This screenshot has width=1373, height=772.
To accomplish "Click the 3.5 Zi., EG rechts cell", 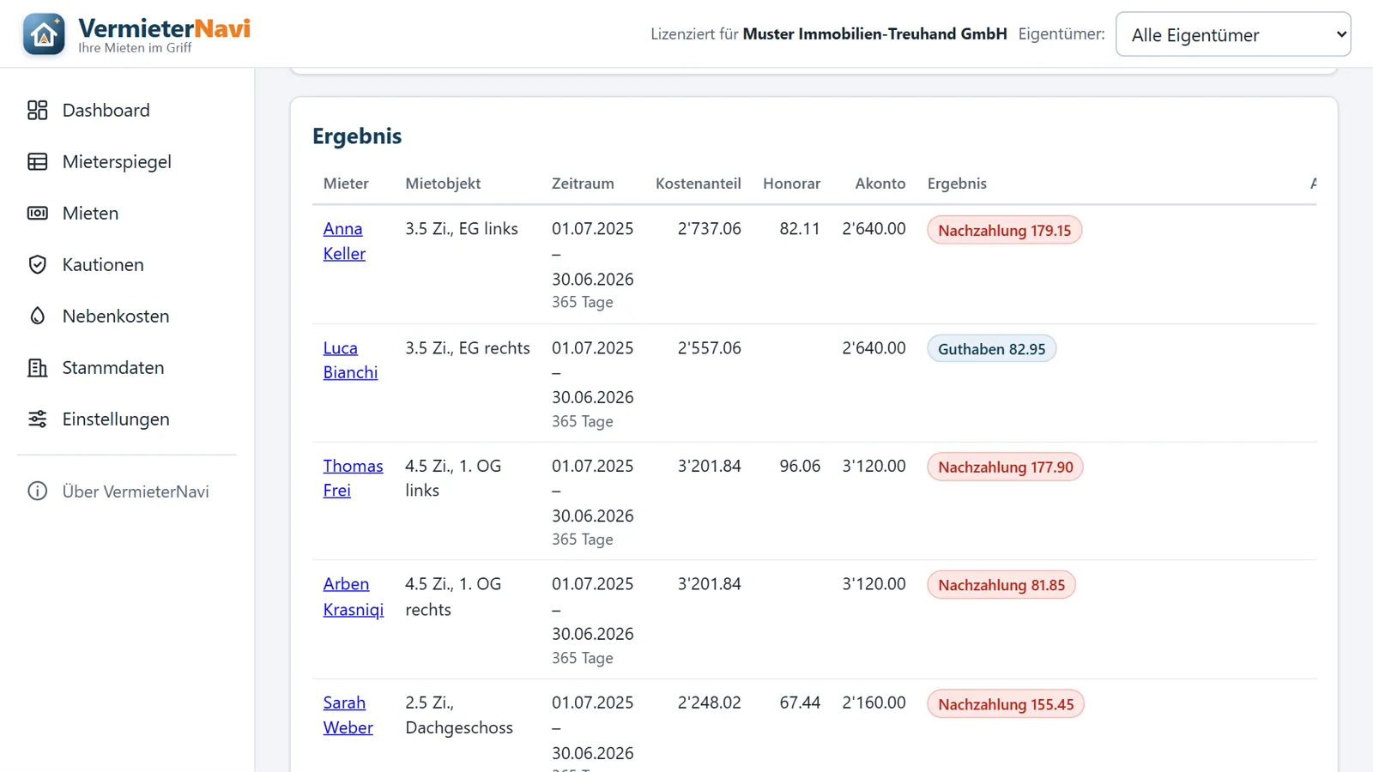I will [468, 347].
